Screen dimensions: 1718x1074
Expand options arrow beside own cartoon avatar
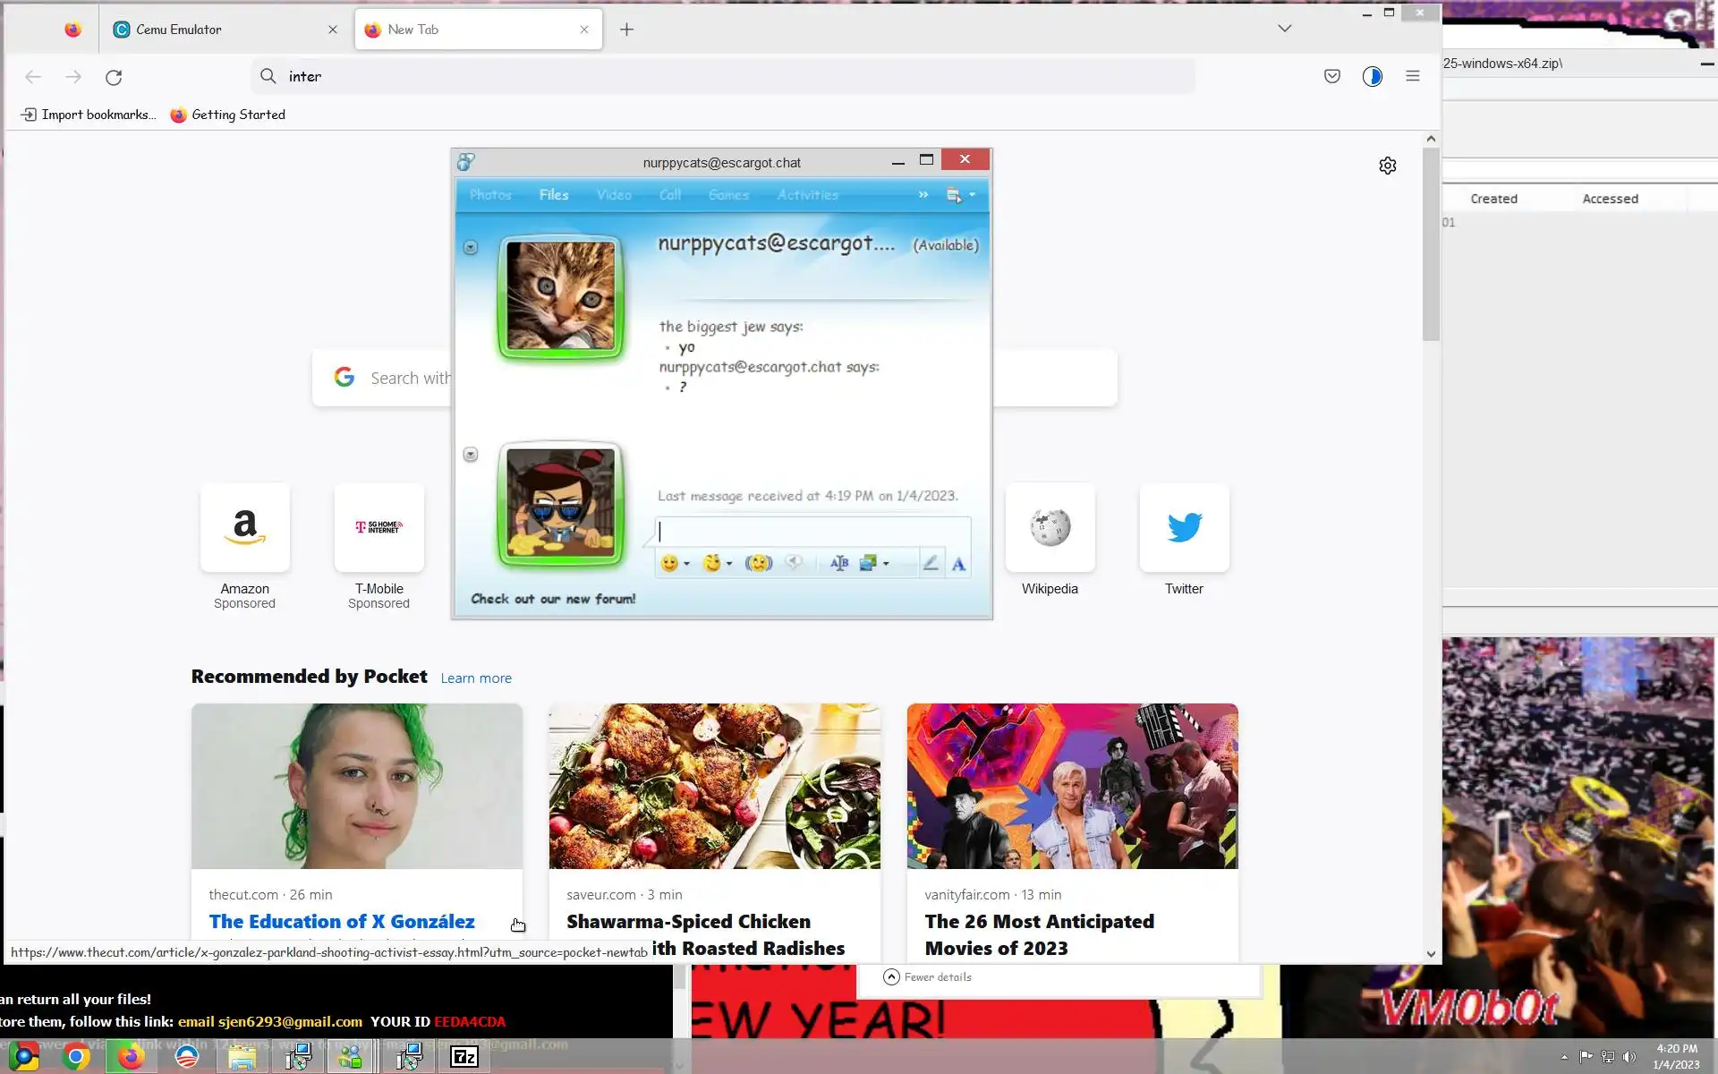coord(471,455)
